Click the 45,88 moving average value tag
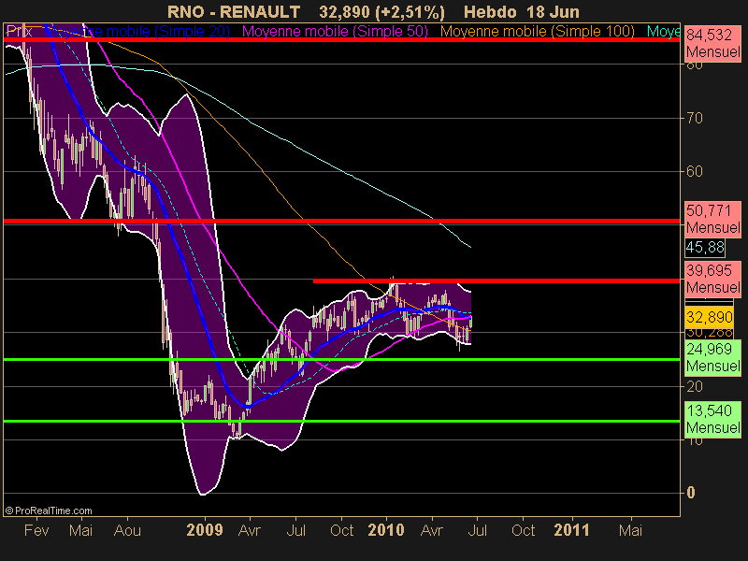Screen dimensions: 748x561 [x=705, y=248]
